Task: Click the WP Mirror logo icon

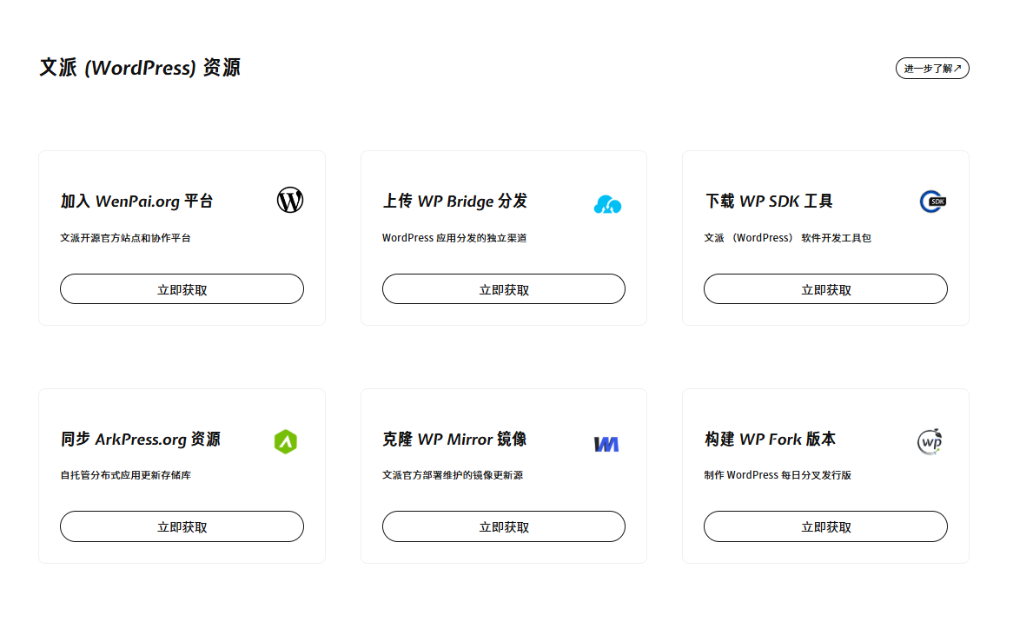Action: (x=606, y=444)
